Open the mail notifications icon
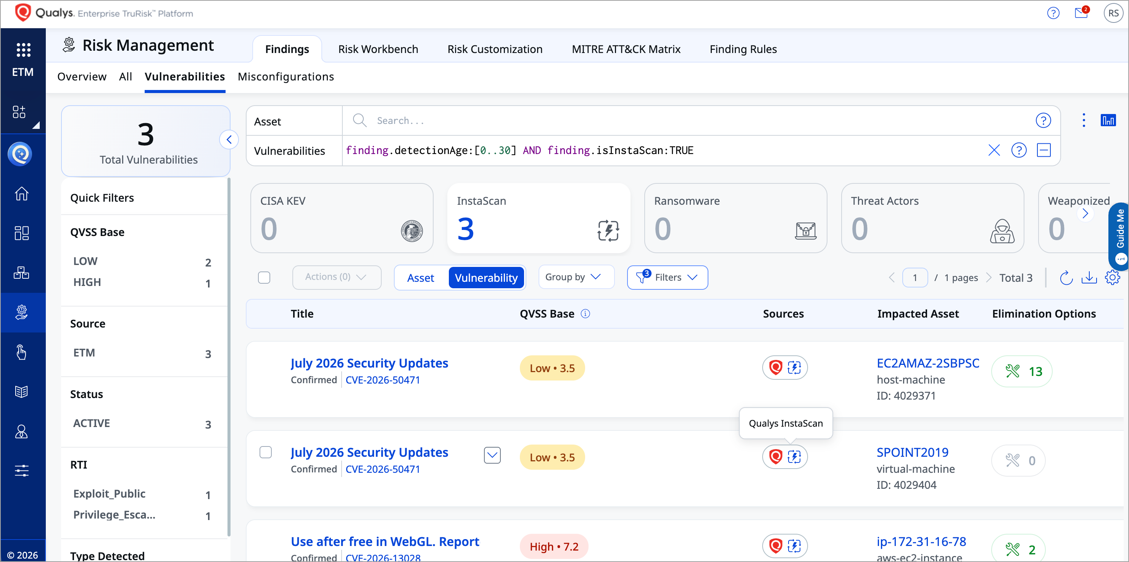The width and height of the screenshot is (1129, 562). click(1081, 13)
